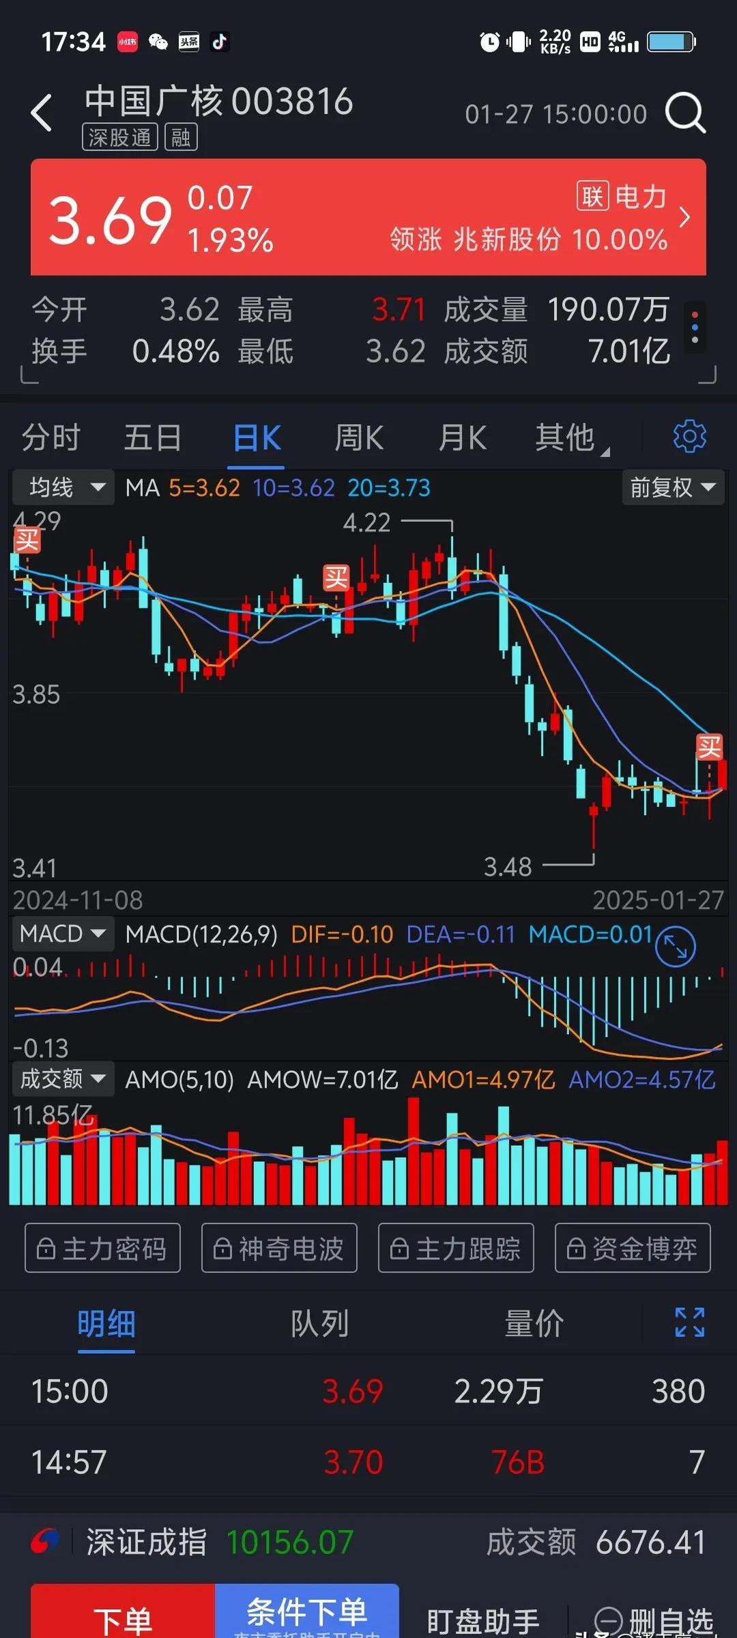Tap 删自选 to remove from watchlist
Screen dimensions: 737x1638
coord(654,1620)
